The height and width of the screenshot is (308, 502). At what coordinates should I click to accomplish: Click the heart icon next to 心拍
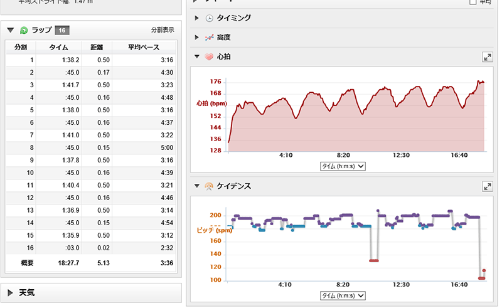pos(210,57)
